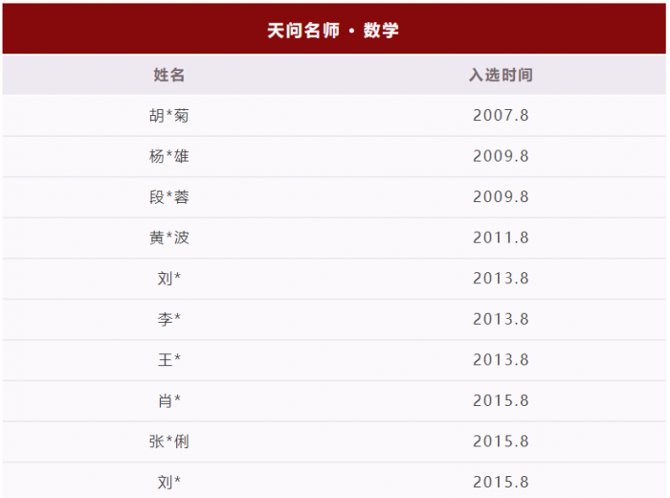This screenshot has width=670, height=498.
Task: Choose the name 杨*雄
Action: pos(169,156)
